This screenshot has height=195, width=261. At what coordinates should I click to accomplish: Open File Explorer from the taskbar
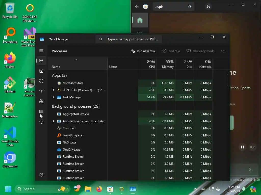[x=88, y=189]
